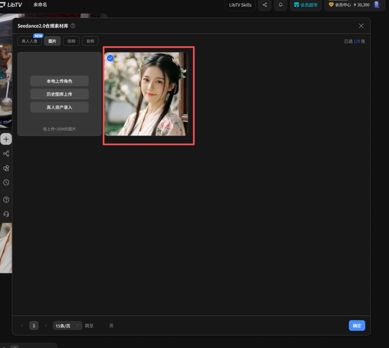
Task: Expand the 15条/页 page size dropdown
Action: pos(67,326)
